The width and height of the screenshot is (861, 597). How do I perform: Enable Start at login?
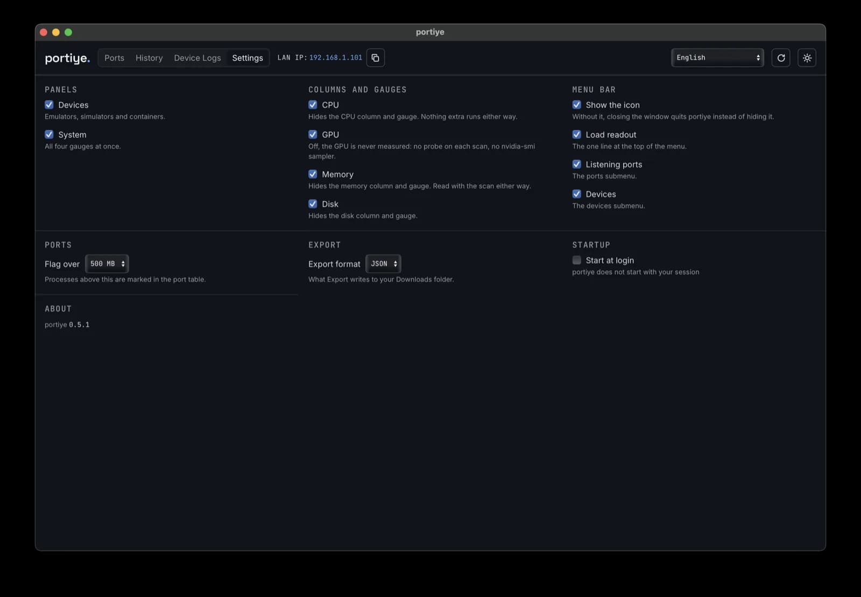click(576, 260)
